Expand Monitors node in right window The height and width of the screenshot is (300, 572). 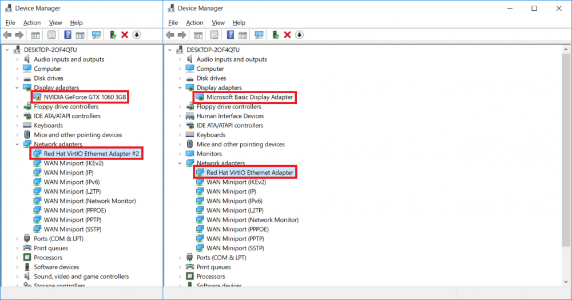pyautogui.click(x=180, y=154)
